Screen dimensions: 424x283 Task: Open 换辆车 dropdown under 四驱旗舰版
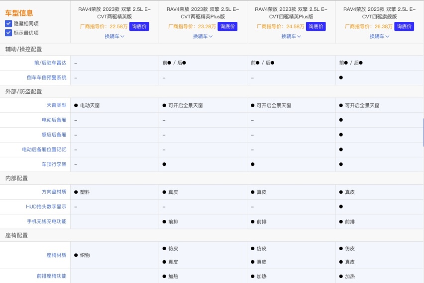(x=379, y=36)
